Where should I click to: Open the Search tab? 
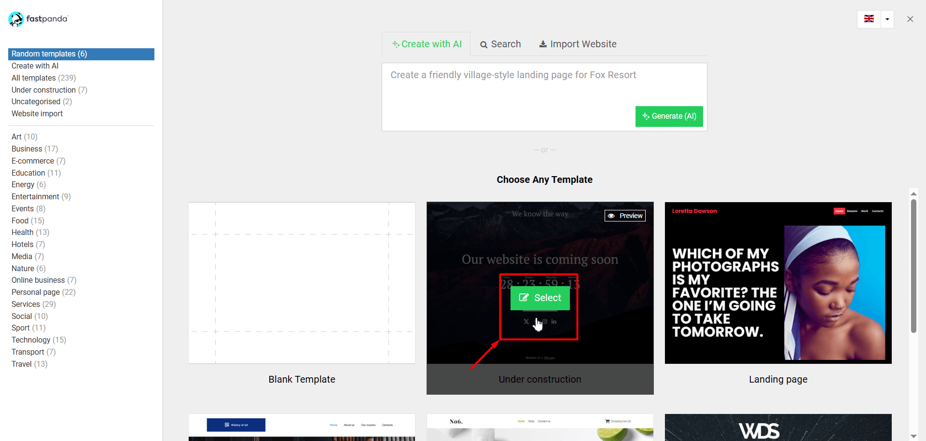tap(500, 44)
